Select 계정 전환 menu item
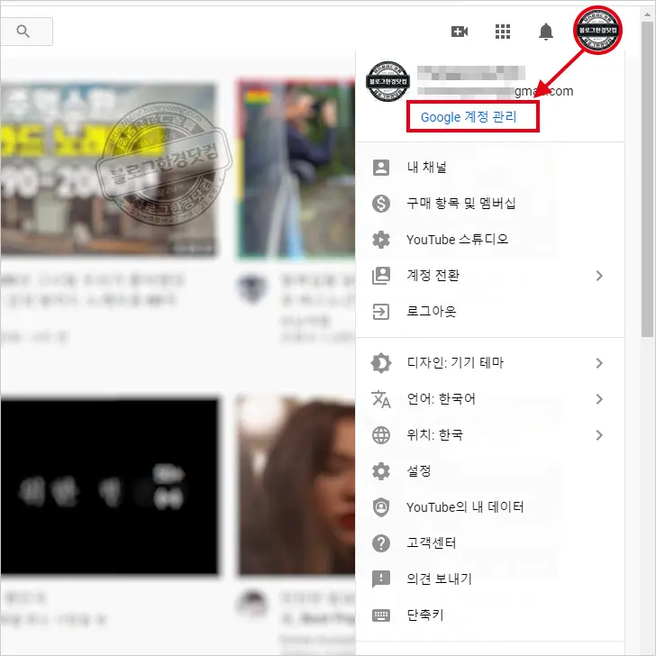656x656 pixels. (489, 276)
